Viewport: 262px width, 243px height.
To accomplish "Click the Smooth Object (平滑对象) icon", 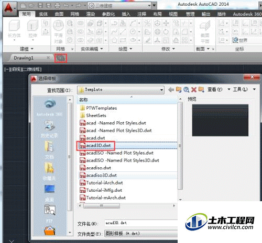I will pyautogui.click(x=58, y=26).
